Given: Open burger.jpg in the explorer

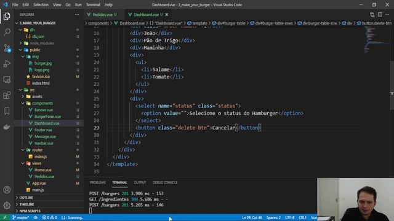Looking at the screenshot, I should tap(43, 63).
